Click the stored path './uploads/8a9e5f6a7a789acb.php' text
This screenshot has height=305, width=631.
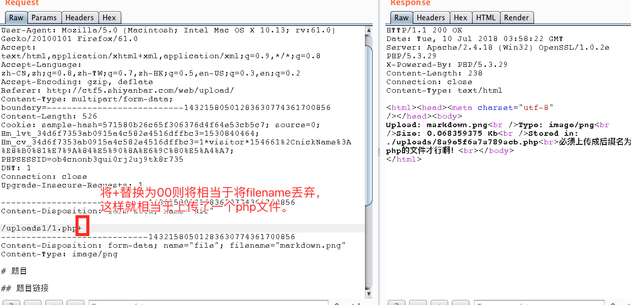coord(462,142)
